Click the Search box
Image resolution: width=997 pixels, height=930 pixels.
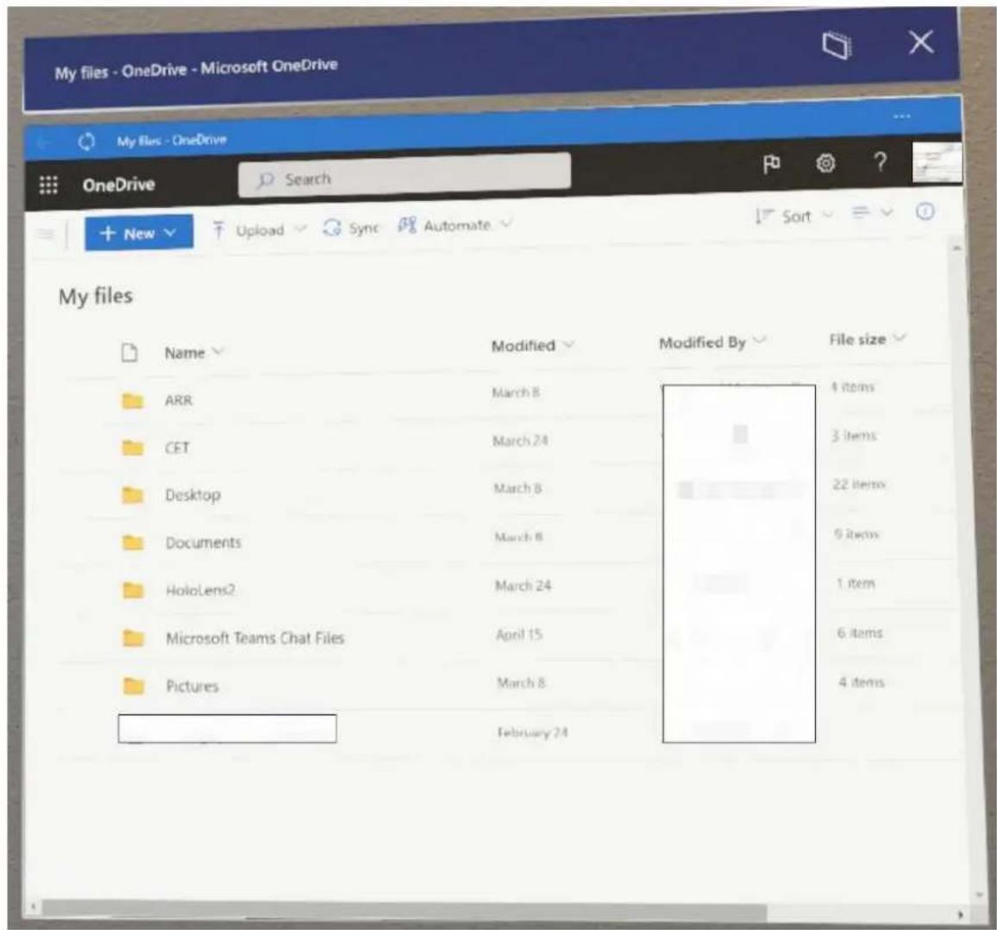click(404, 176)
